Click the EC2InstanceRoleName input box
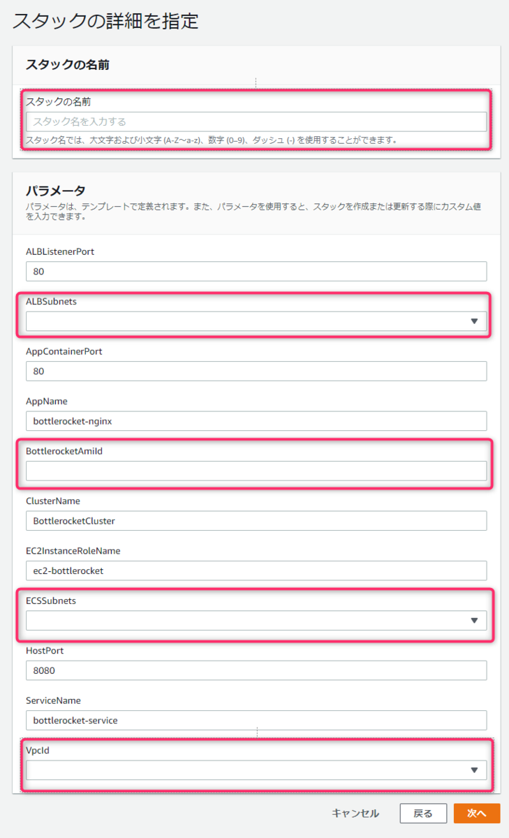 [x=256, y=571]
